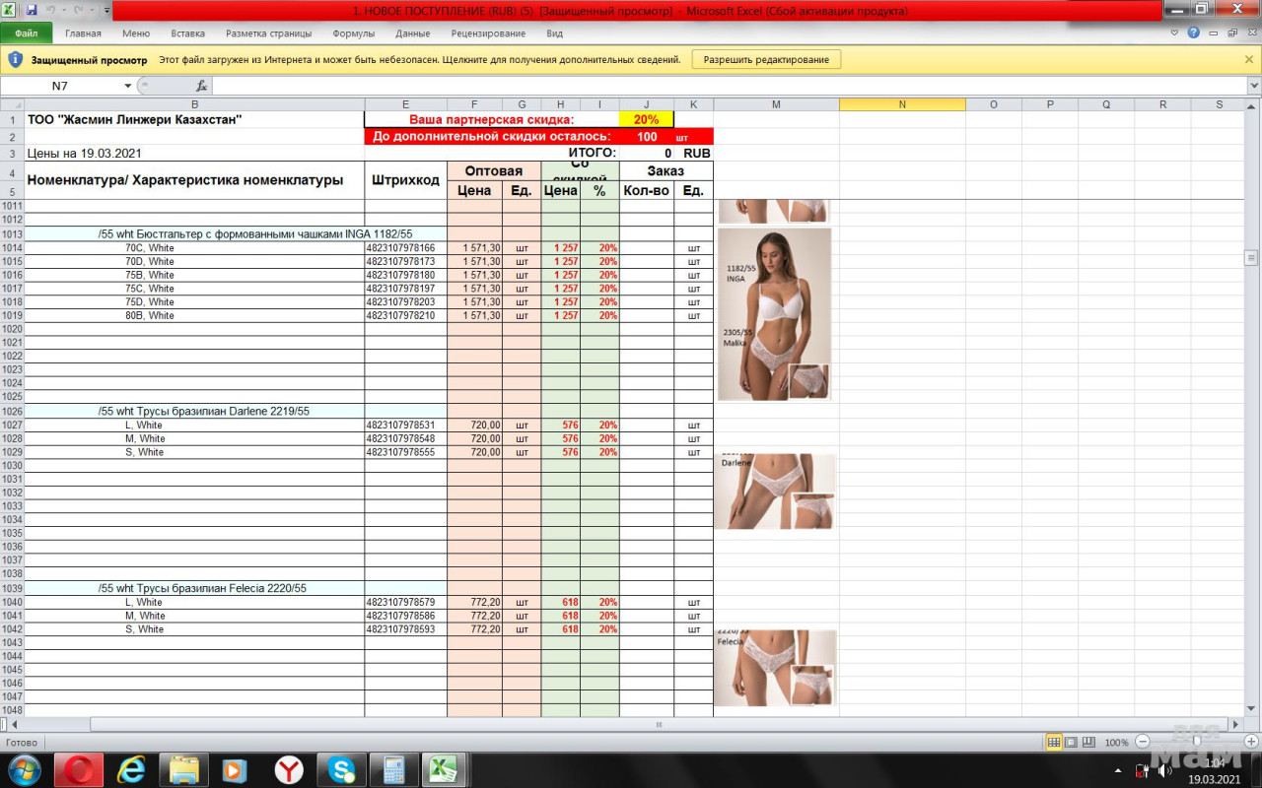Switch to Page Break Preview in status bar

tap(1088, 742)
